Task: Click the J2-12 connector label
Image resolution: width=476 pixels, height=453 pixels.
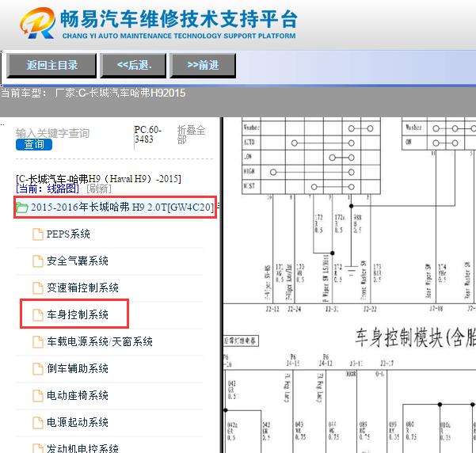Action: [272, 309]
